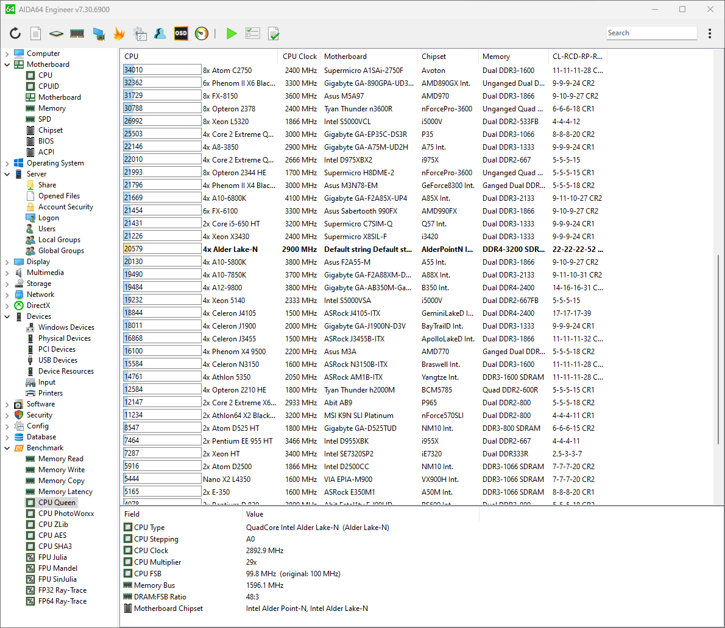Open the OSD panel icon
This screenshot has height=628, width=725.
(x=181, y=34)
